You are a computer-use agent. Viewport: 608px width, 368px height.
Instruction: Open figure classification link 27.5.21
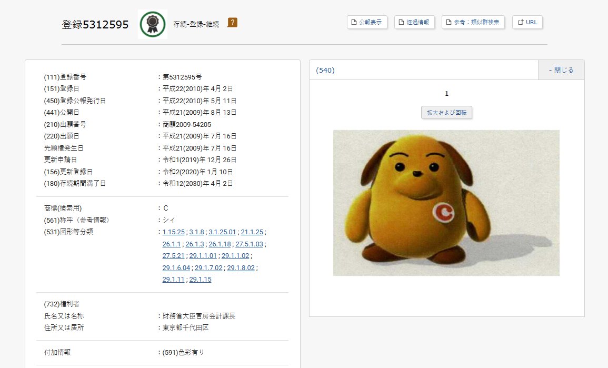[x=173, y=255]
